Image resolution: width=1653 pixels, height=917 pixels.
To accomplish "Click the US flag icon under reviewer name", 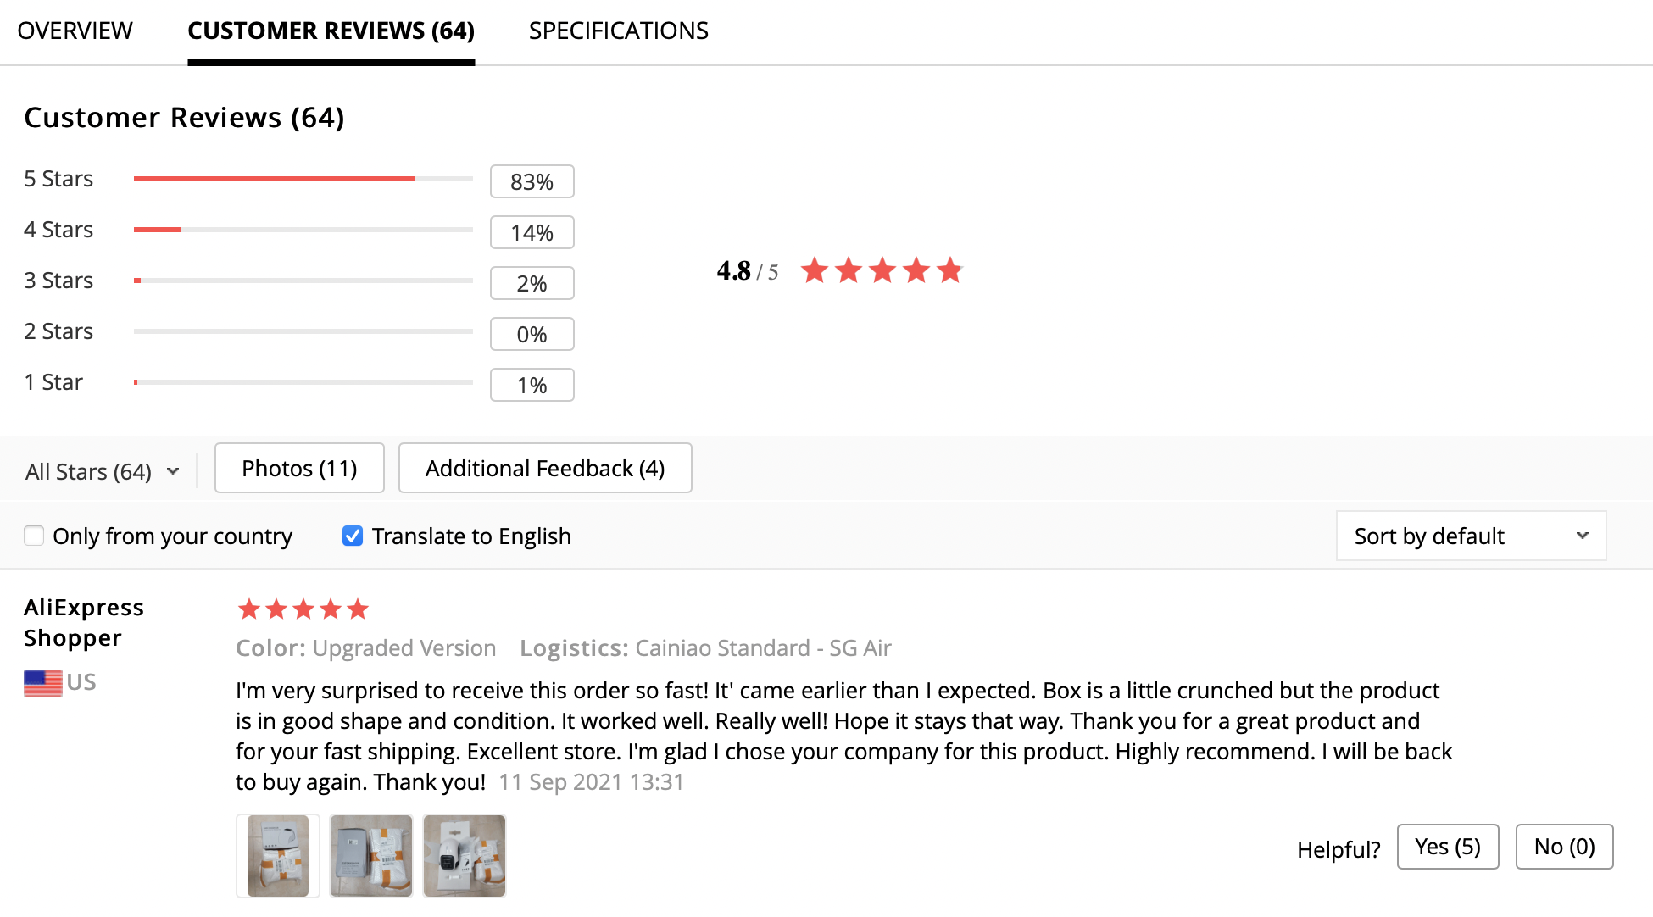I will [x=43, y=682].
